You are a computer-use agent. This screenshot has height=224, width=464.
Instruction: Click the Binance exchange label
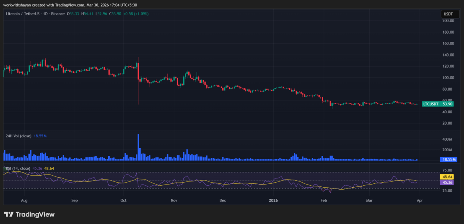pyautogui.click(x=58, y=13)
